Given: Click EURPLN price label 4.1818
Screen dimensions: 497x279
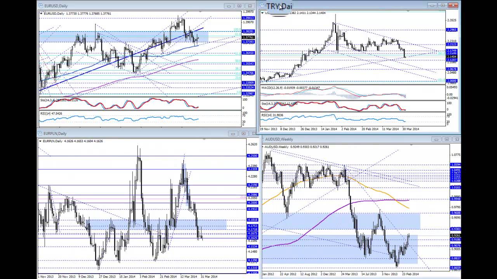Looking at the screenshot, I should (252, 220).
